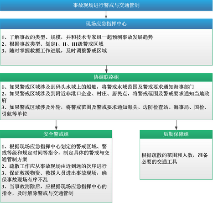Click the text 及时解除警戒与交通管制
The image size is (213, 203).
(x=45, y=193)
